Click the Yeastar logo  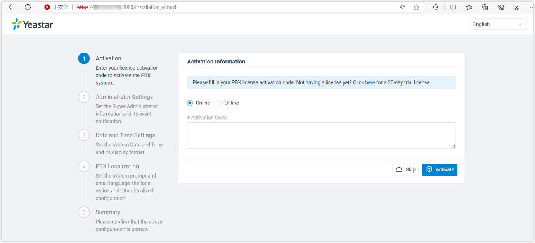32,24
